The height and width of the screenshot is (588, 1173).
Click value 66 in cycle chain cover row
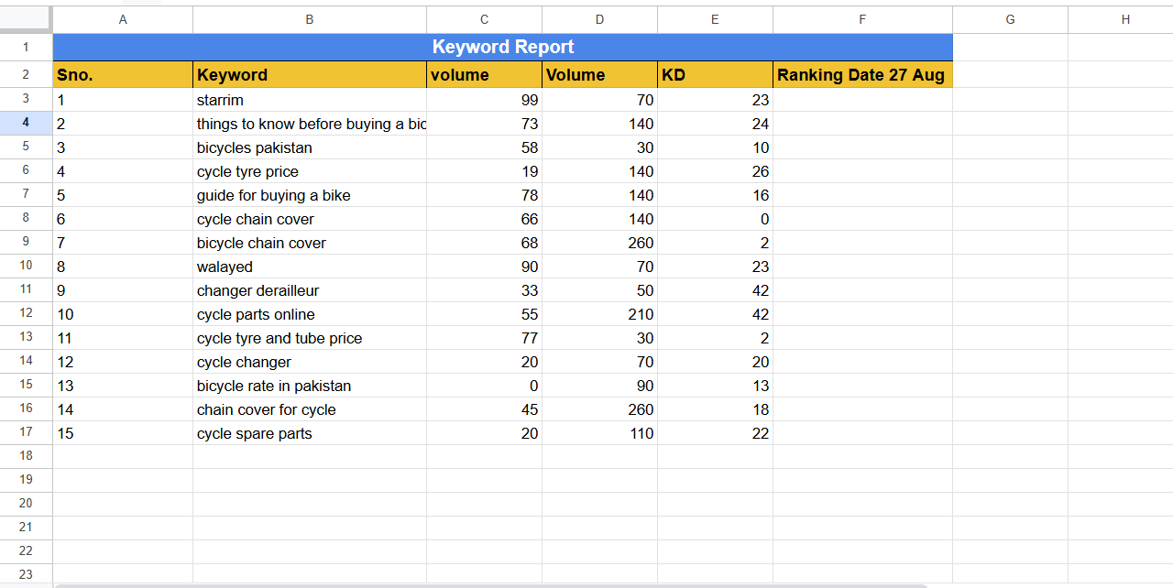tap(484, 219)
